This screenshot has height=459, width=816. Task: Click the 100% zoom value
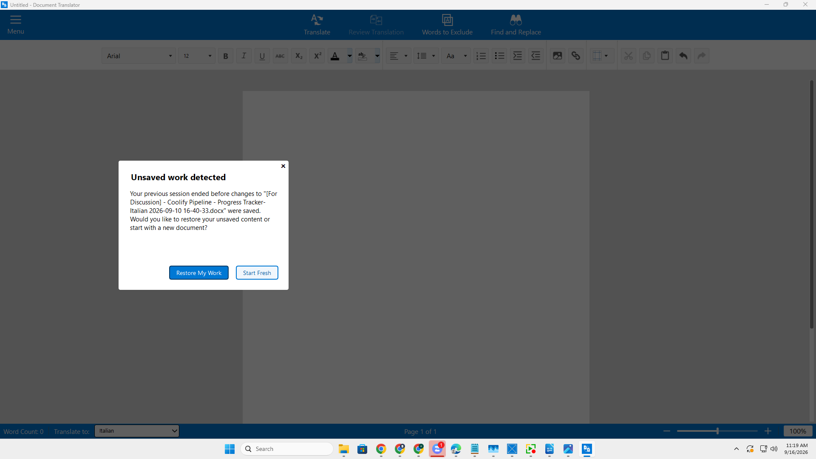[798, 431]
